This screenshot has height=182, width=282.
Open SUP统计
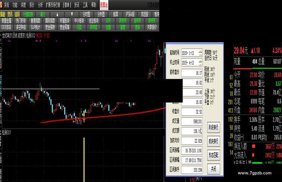(35, 27)
